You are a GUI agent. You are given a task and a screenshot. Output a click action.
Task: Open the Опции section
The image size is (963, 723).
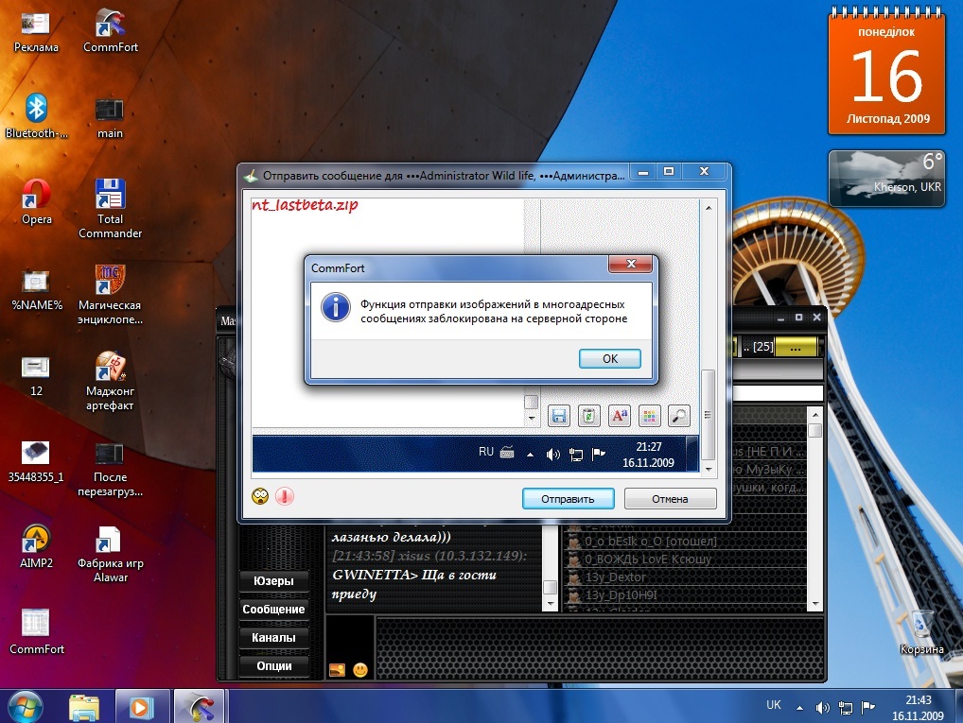(x=273, y=665)
